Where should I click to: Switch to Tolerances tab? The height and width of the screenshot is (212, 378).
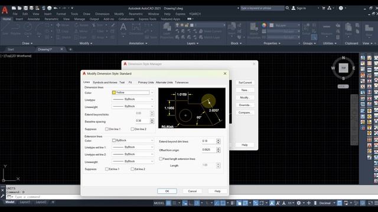182,82
